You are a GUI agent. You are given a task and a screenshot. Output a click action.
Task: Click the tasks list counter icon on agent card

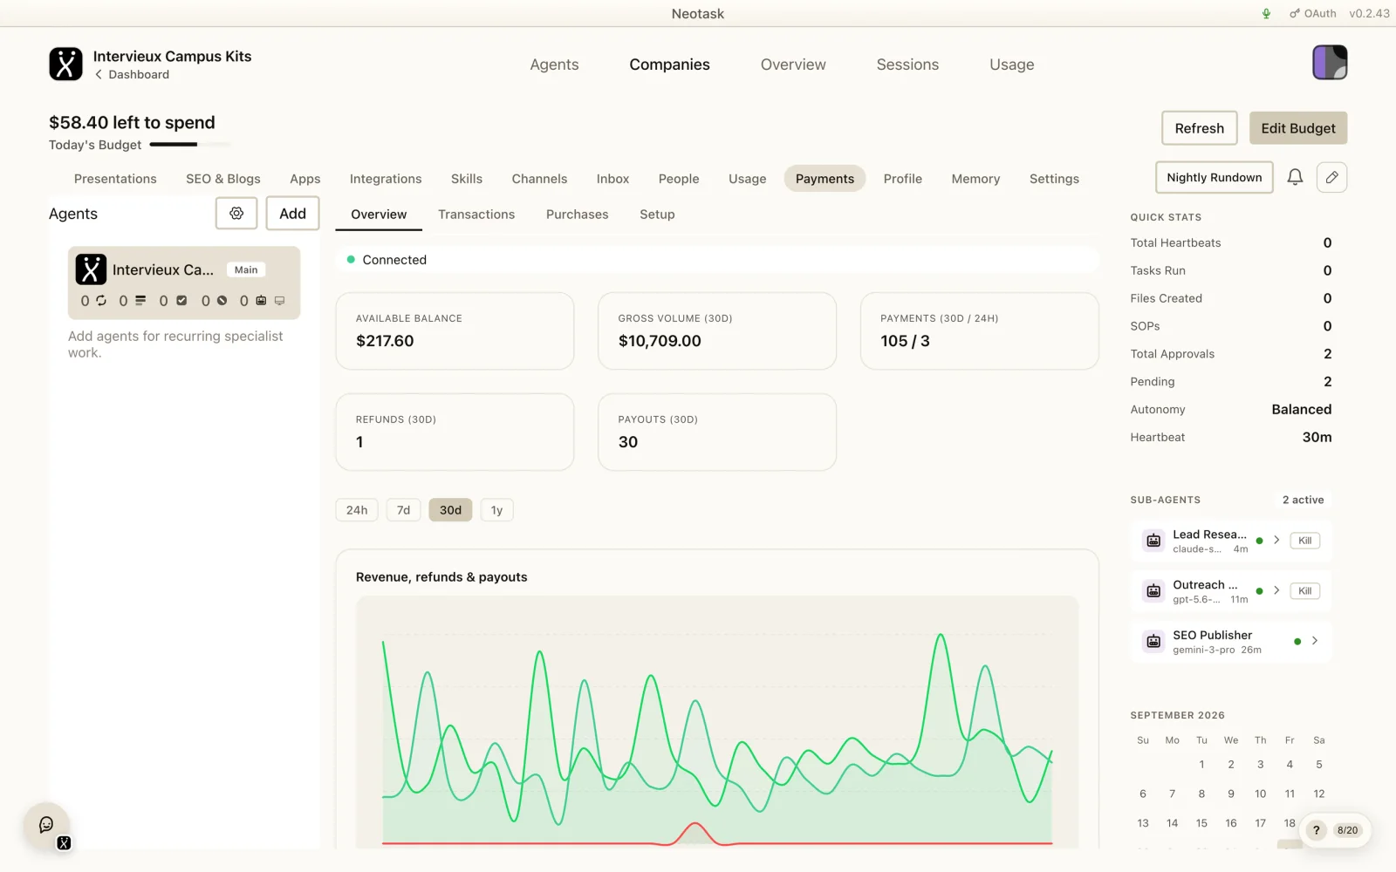[x=140, y=300]
